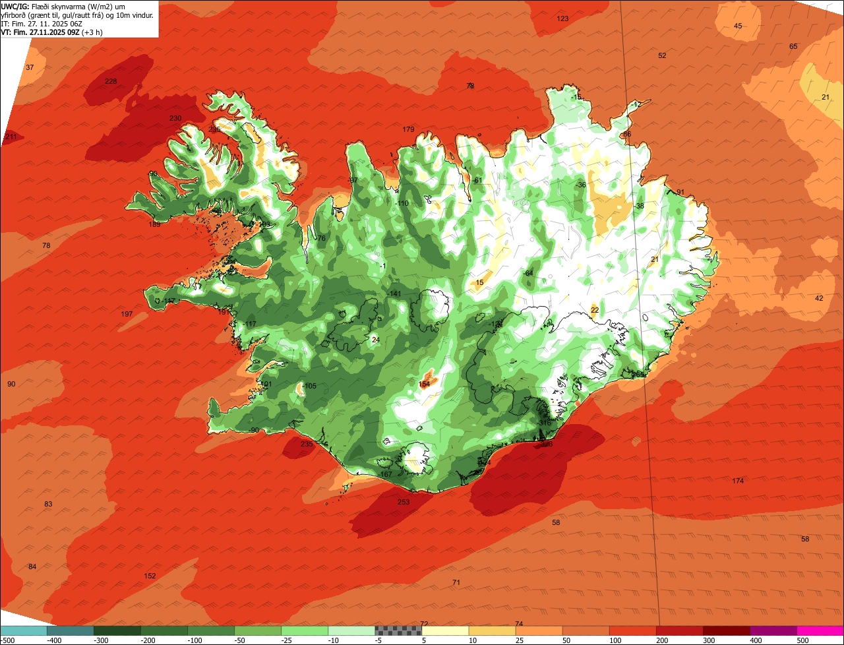
Task: Click the legend label '-500'
Action: [x=8, y=640]
